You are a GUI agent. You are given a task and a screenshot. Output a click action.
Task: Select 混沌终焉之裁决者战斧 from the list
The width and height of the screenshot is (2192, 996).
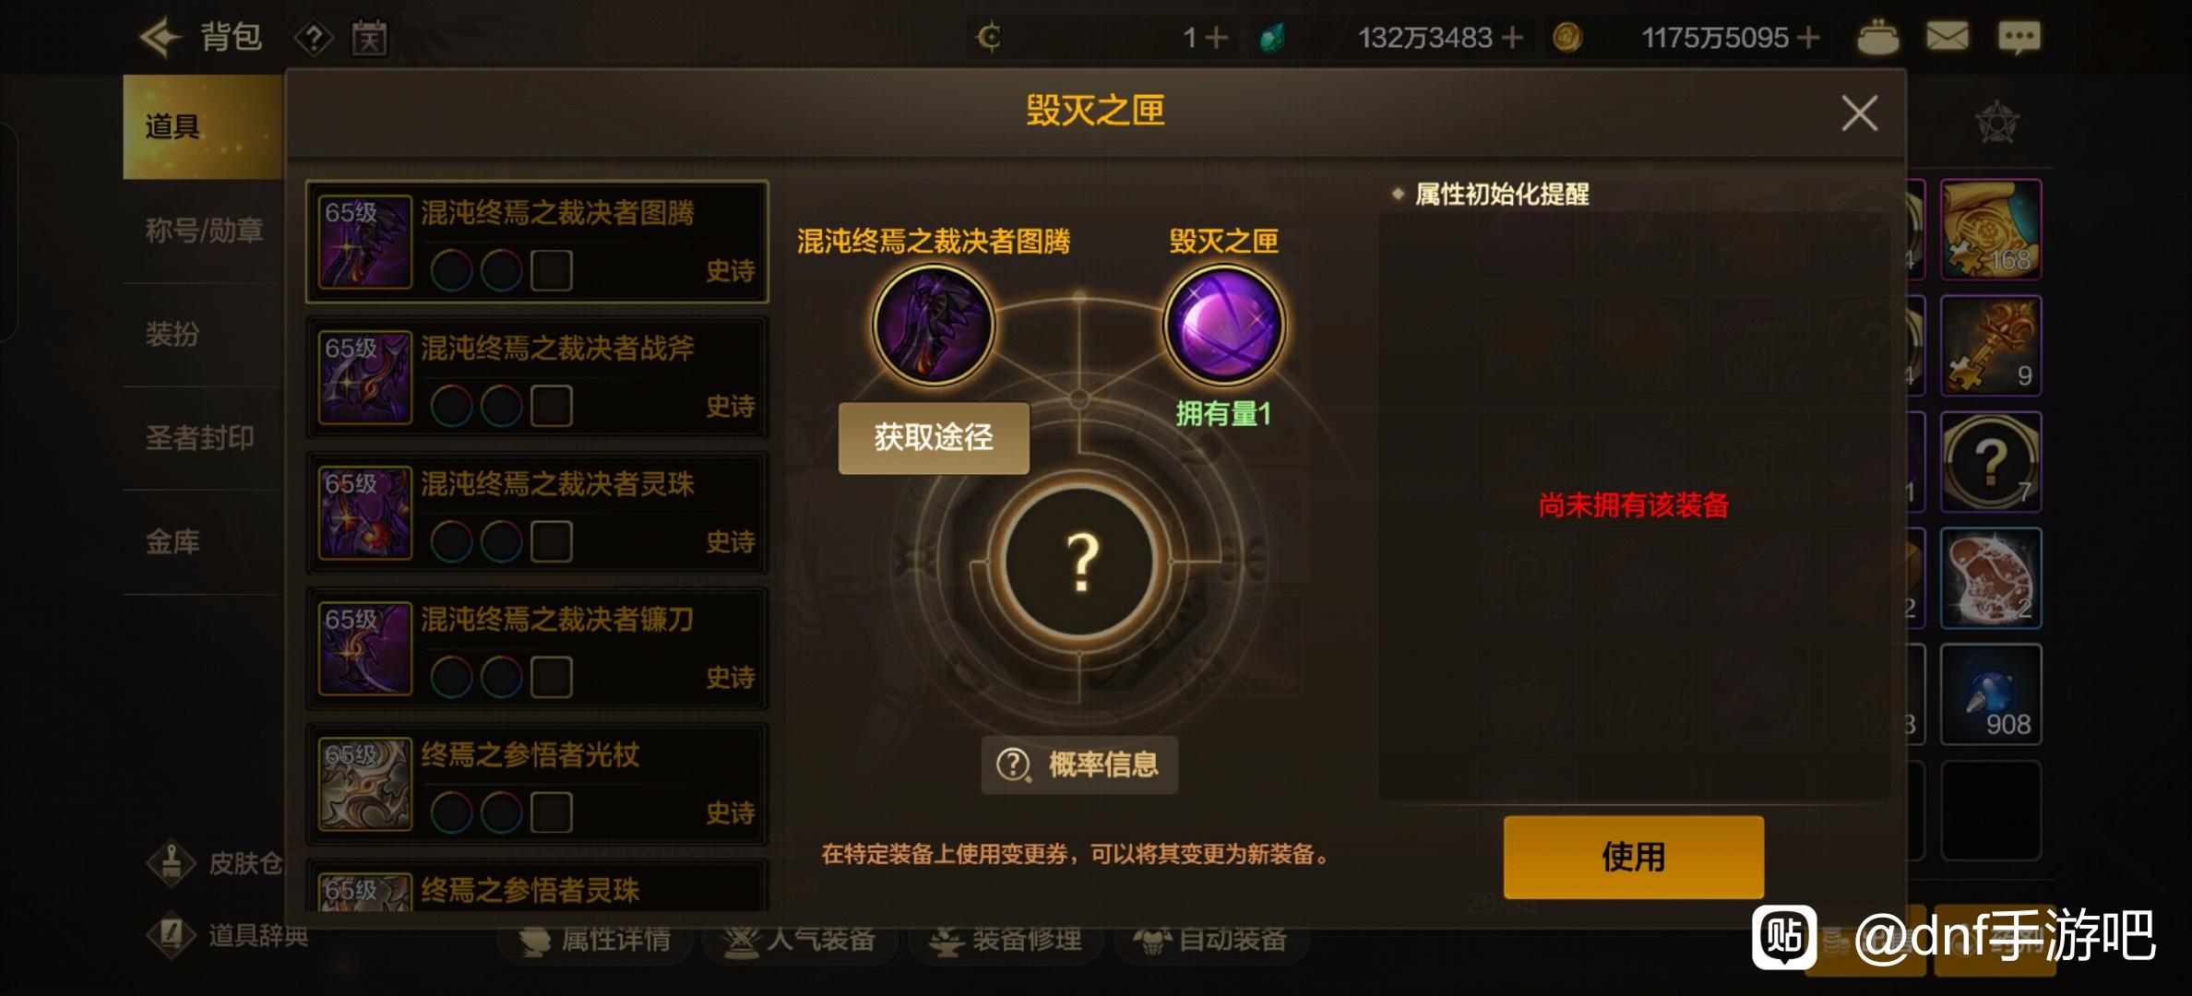pyautogui.click(x=537, y=376)
